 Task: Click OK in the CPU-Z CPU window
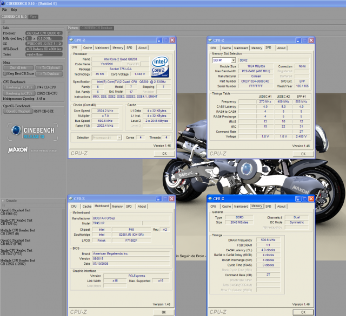point(164,154)
